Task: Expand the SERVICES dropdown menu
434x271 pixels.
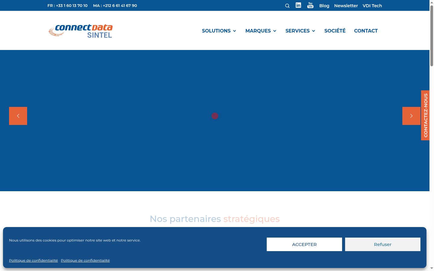Action: coord(300,31)
